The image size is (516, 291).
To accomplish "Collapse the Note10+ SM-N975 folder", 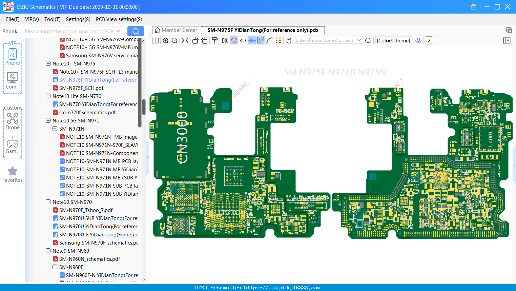I will [x=48, y=63].
